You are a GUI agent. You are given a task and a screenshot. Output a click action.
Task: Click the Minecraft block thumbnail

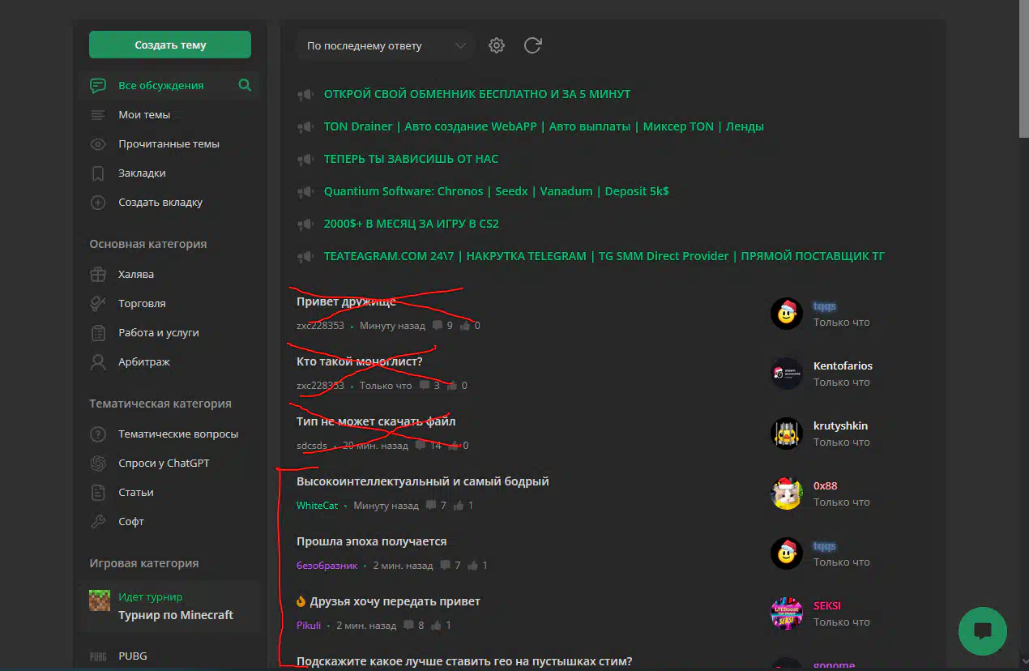pyautogui.click(x=100, y=600)
